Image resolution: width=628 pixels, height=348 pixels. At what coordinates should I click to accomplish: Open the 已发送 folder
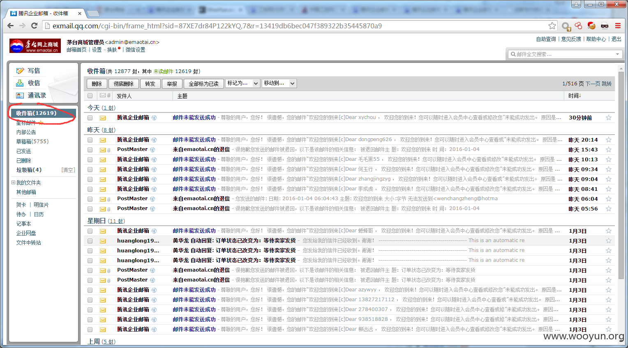(x=24, y=151)
